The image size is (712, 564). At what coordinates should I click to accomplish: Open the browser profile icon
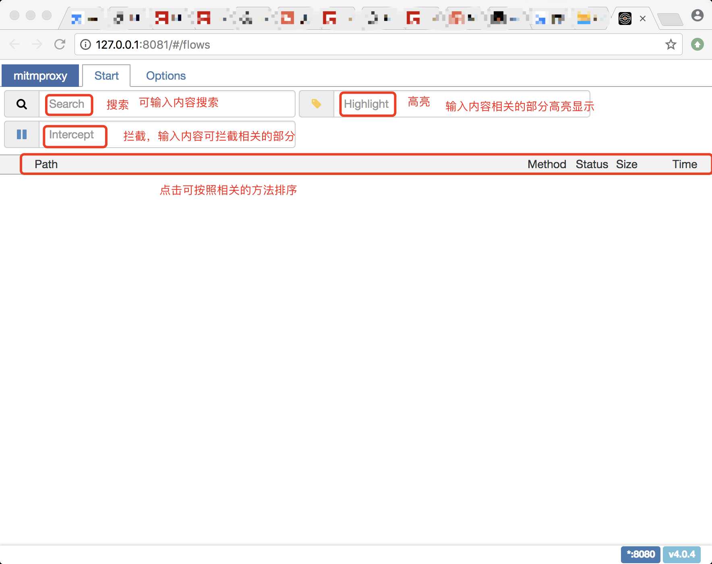[698, 16]
